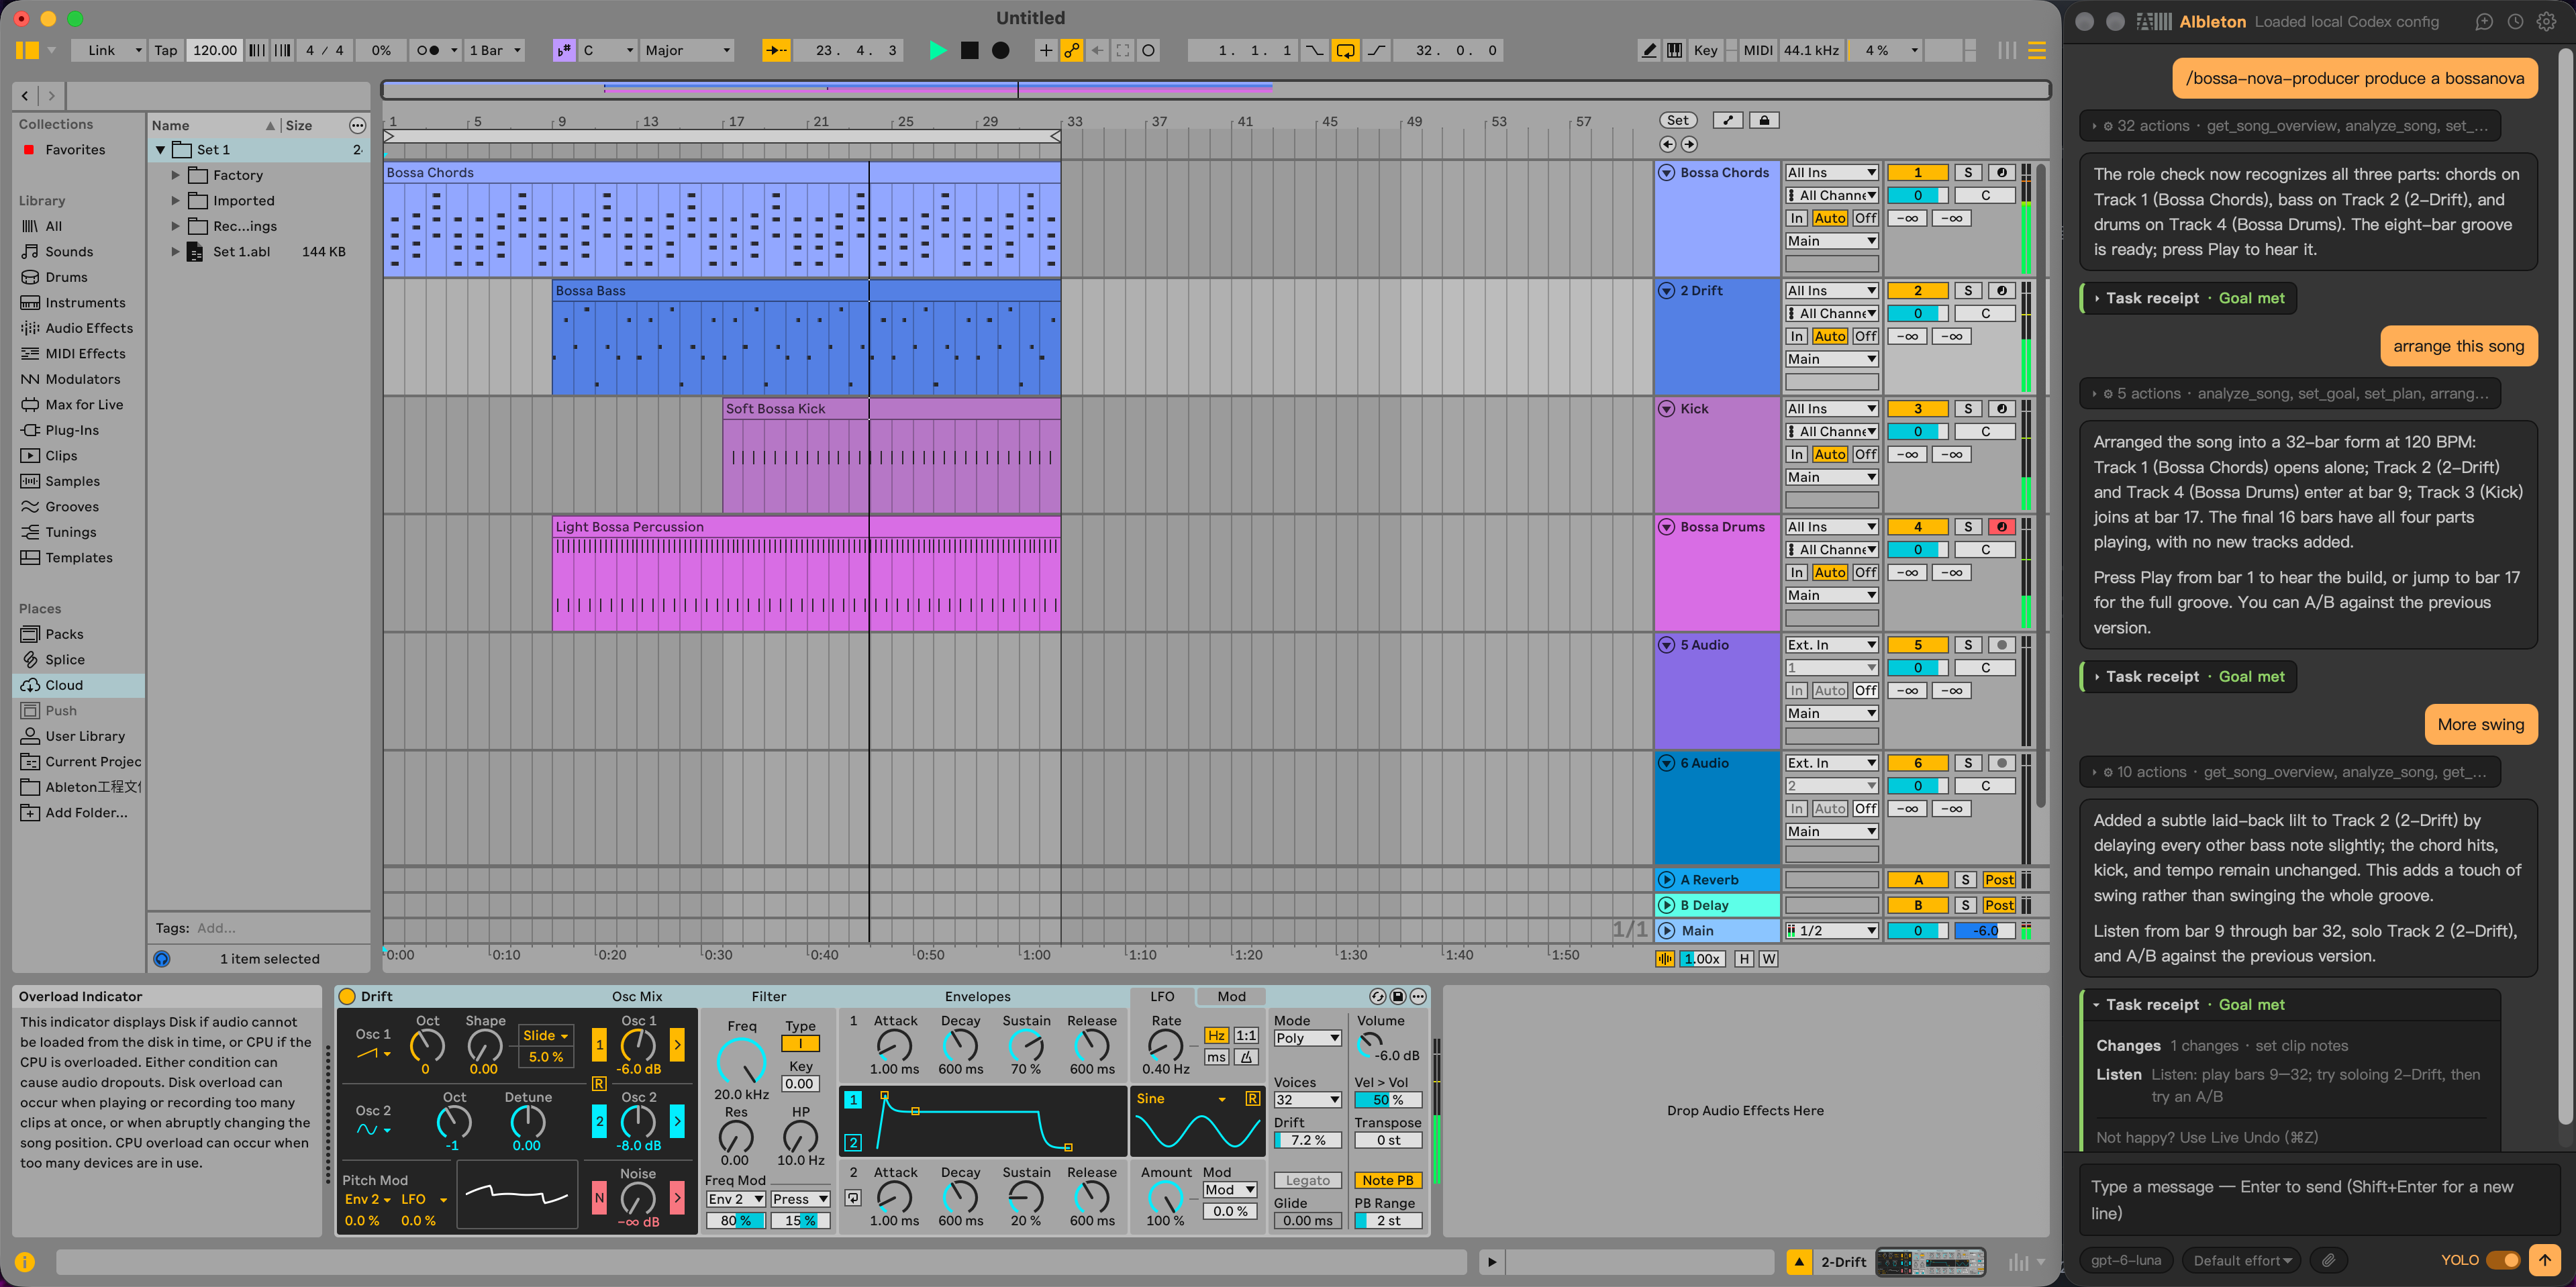2576x1287 pixels.
Task: Fold the Bossa Chords track
Action: pyautogui.click(x=1667, y=172)
